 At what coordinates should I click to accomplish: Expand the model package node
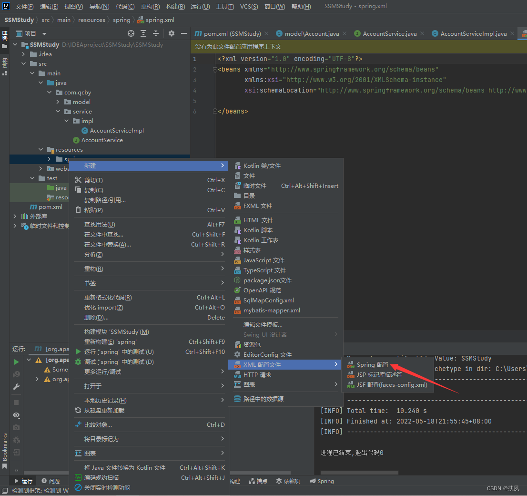pos(58,102)
